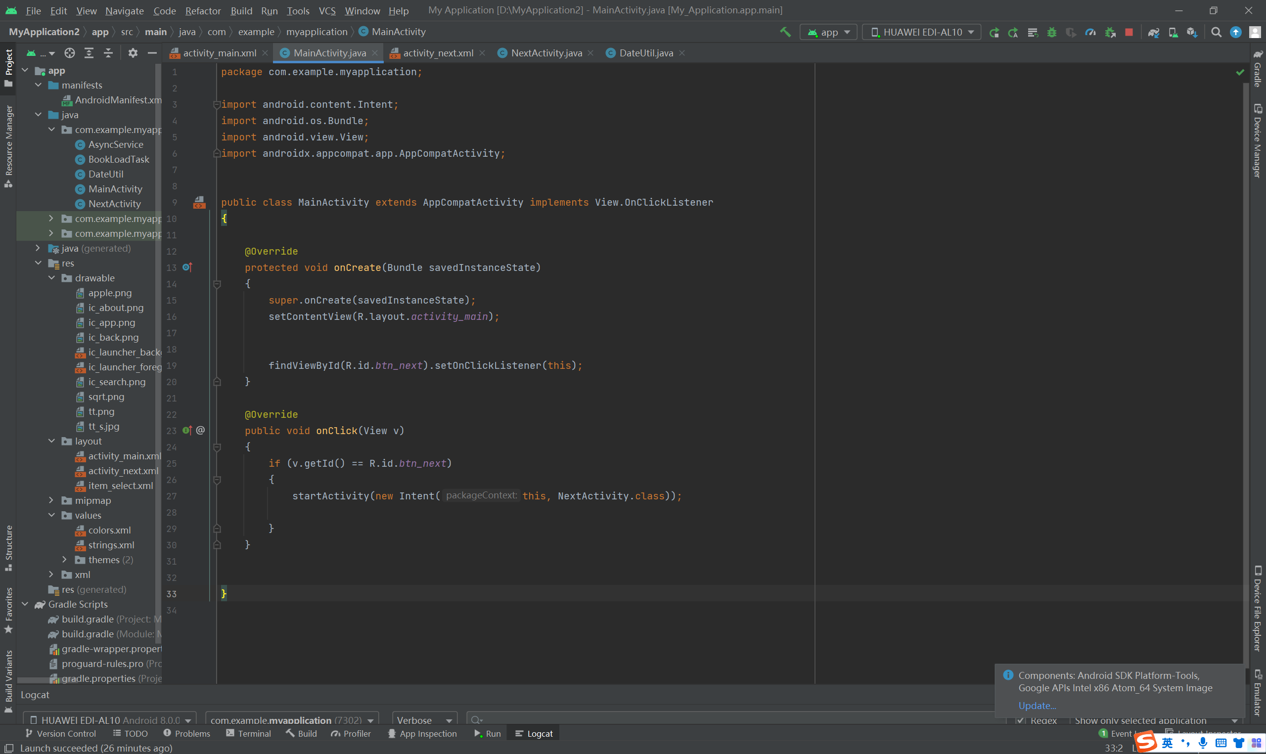Open the app run configuration dropdown

[x=829, y=32]
